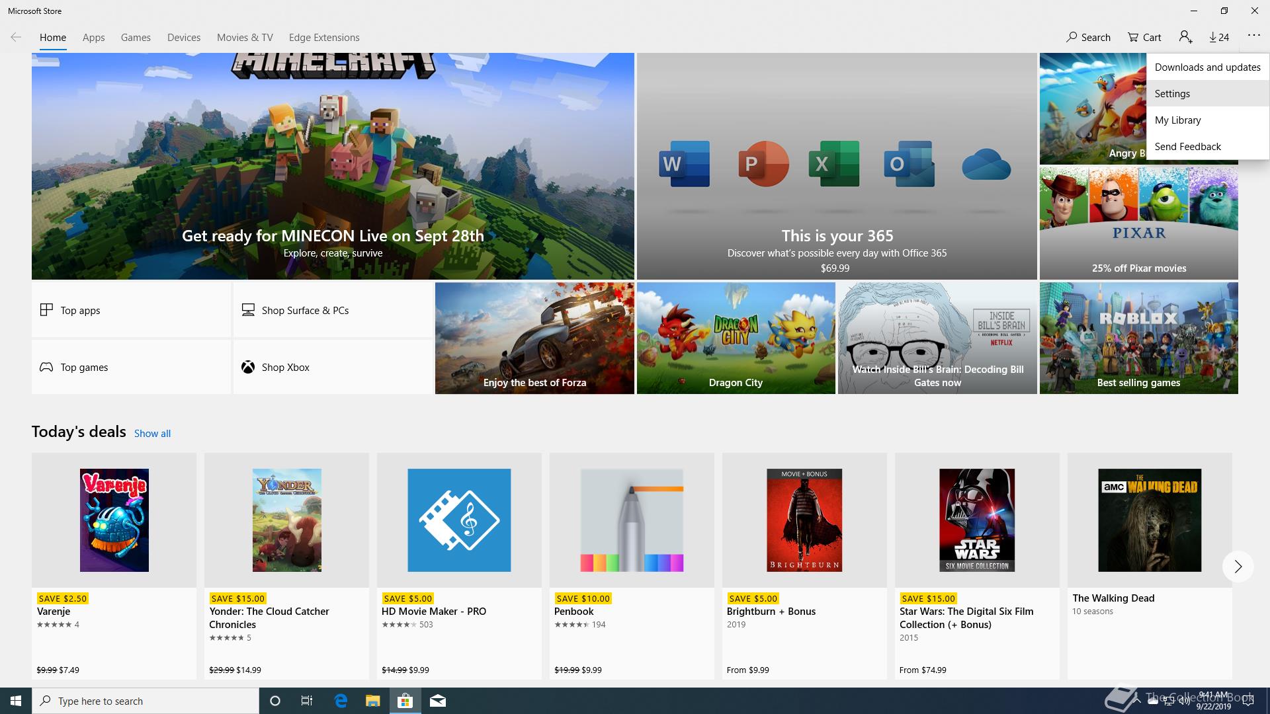This screenshot has height=714, width=1270.
Task: Open the Penbook deal card
Action: [x=632, y=566]
